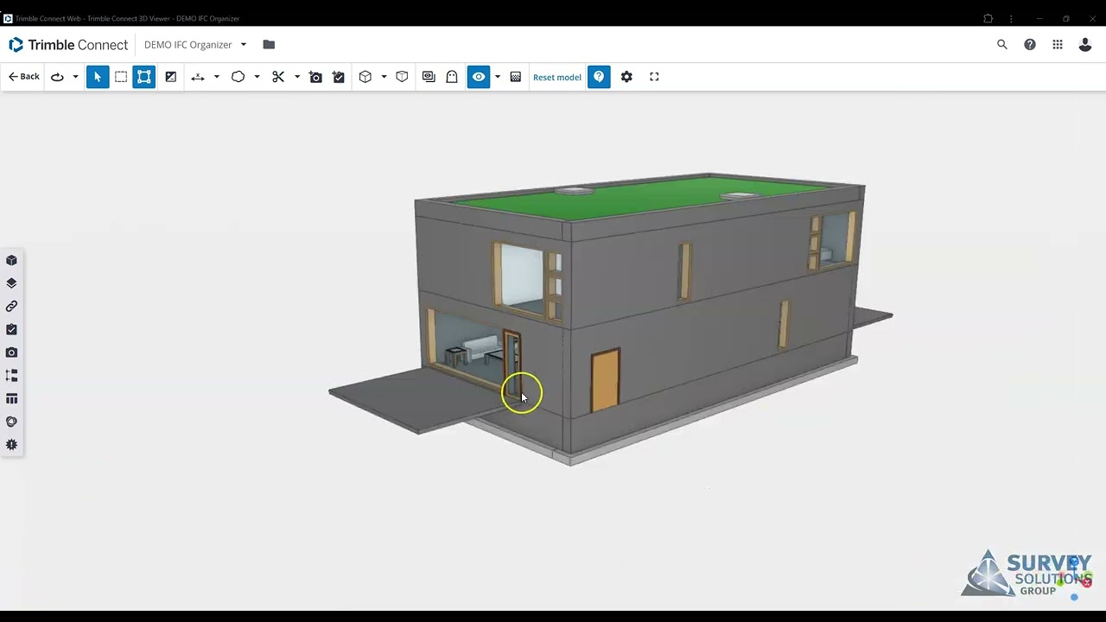This screenshot has height=622, width=1106.
Task: Open the data table panel icon
Action: (11, 398)
